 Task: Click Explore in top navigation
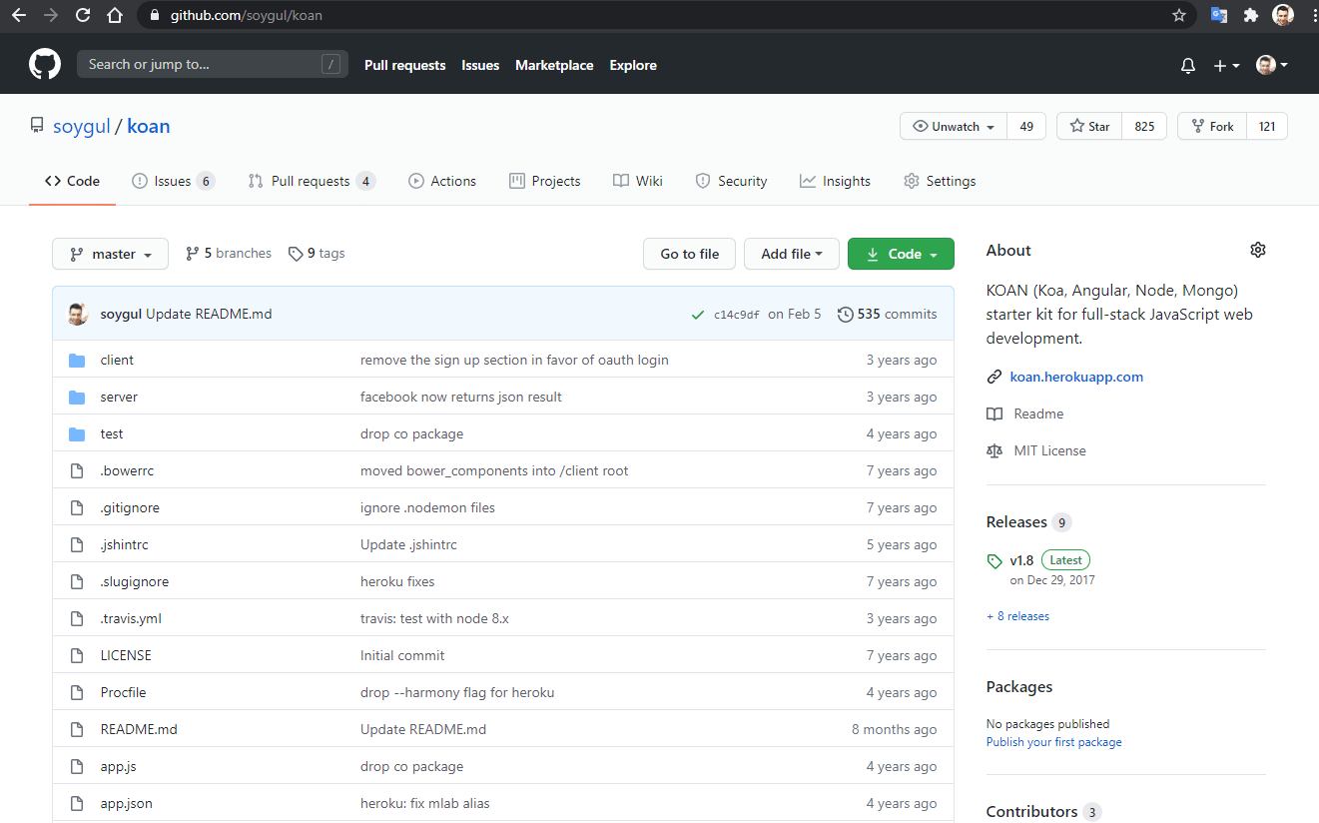click(x=633, y=65)
